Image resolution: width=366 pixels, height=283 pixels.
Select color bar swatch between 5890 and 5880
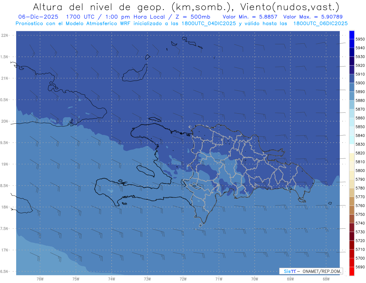[352, 96]
